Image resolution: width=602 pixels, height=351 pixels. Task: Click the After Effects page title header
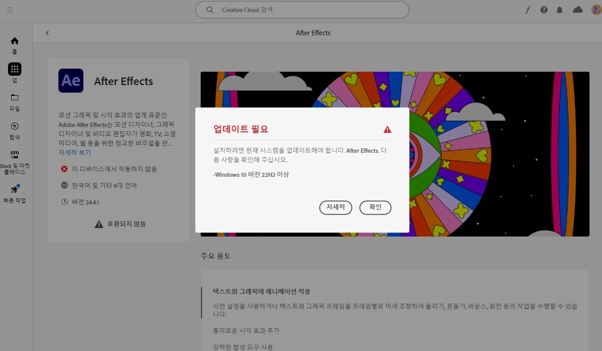313,33
